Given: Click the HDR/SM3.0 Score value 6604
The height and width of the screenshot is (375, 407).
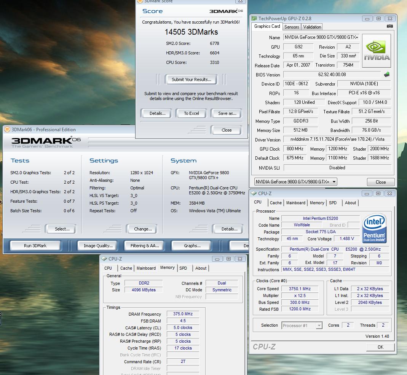Looking at the screenshot, I should click(214, 53).
